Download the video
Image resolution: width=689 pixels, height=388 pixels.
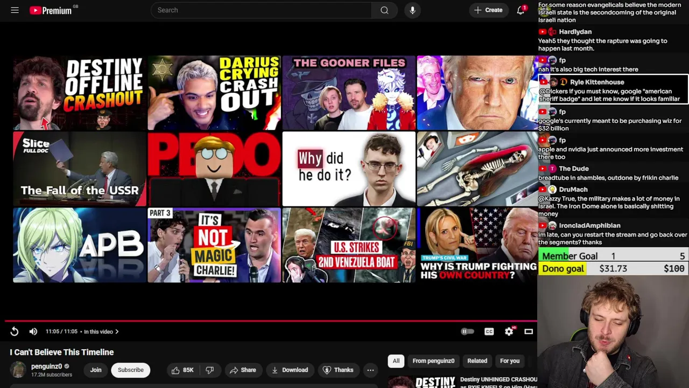(290, 370)
